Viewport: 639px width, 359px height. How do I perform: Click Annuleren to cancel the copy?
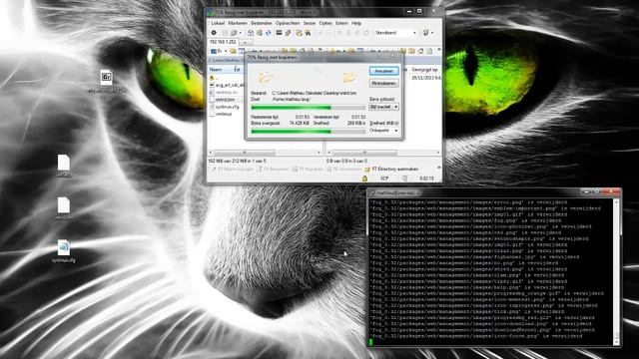[x=383, y=71]
